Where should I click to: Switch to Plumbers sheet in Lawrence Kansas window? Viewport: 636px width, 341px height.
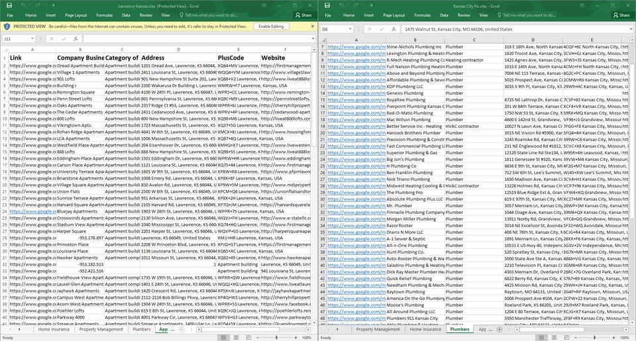tap(142, 329)
